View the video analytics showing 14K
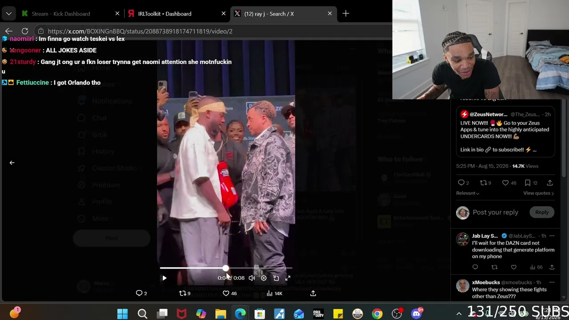 point(274,293)
